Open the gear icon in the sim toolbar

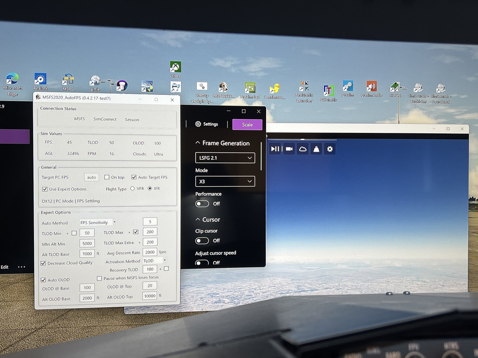(330, 149)
